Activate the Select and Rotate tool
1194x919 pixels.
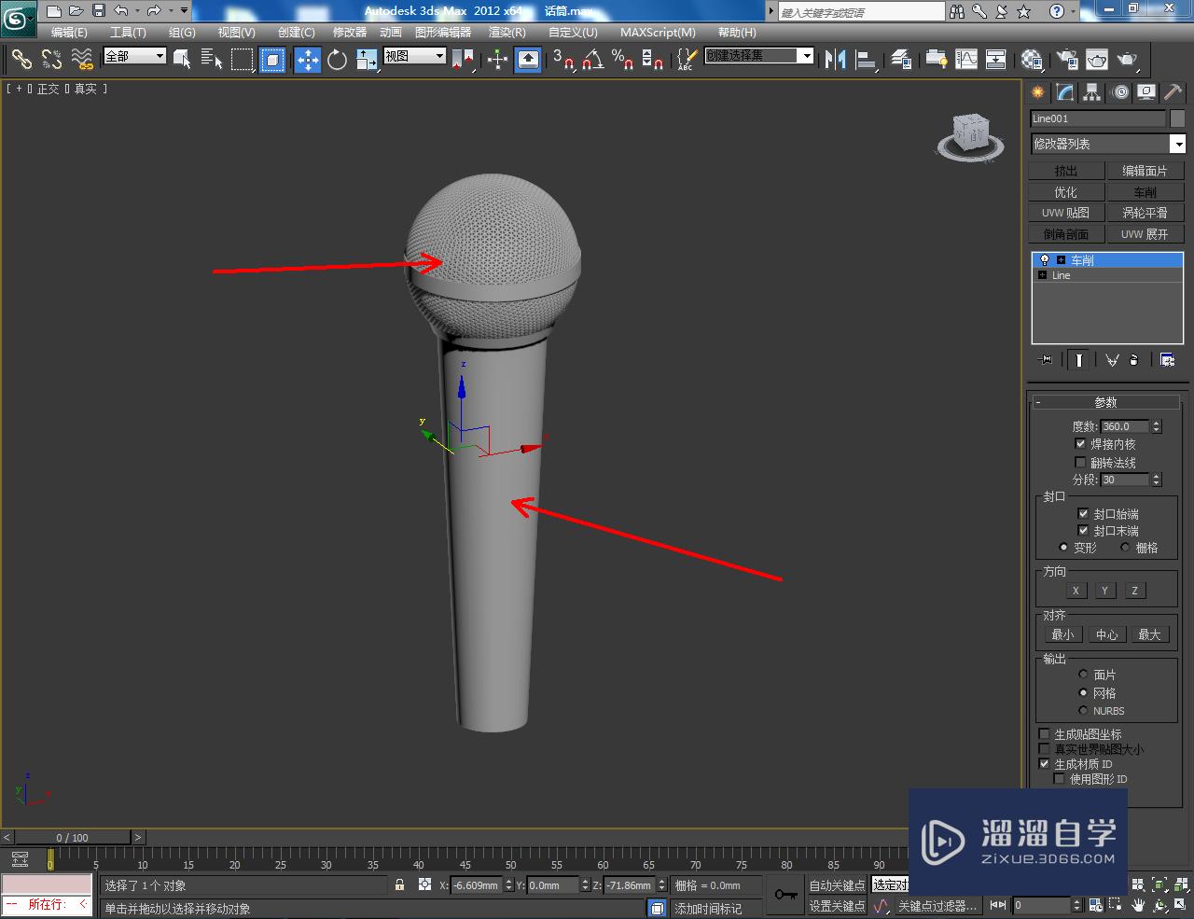click(337, 60)
